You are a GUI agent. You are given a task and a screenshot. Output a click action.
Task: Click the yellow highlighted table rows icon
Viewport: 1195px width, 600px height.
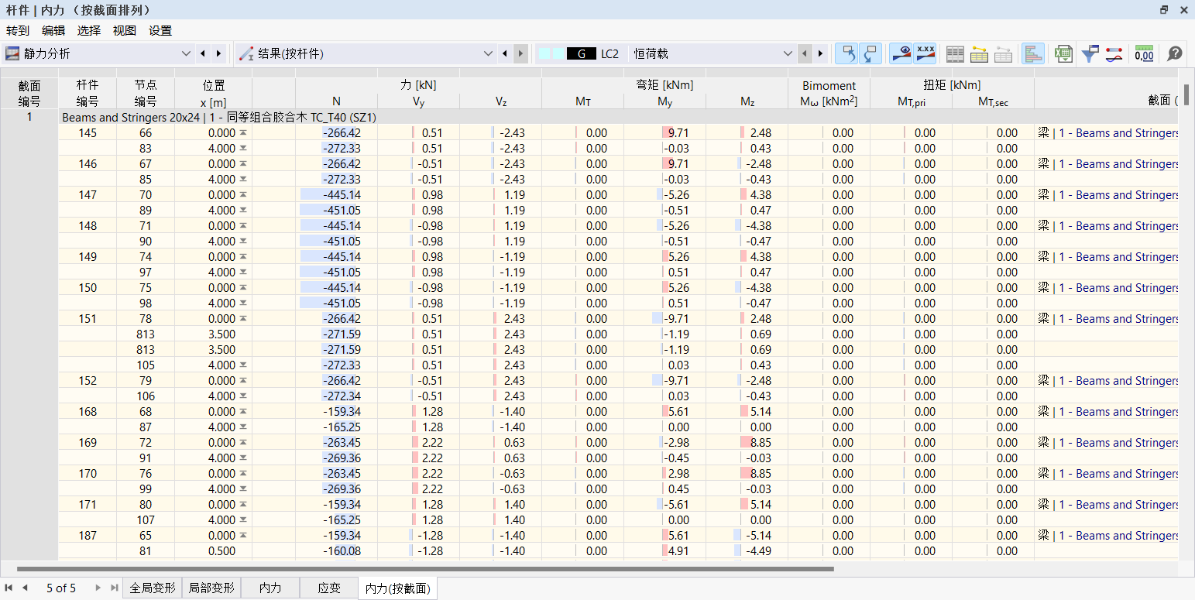[x=978, y=53]
